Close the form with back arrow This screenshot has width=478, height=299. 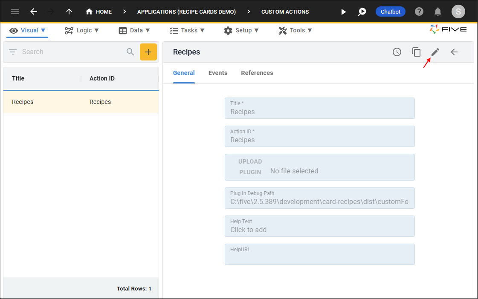(x=454, y=52)
